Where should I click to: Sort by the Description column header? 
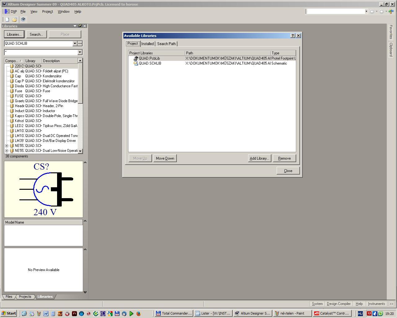tap(60, 61)
